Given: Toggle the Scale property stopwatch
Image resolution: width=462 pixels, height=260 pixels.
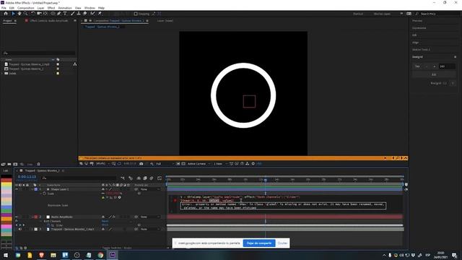Looking at the screenshot, I should click(45, 194).
